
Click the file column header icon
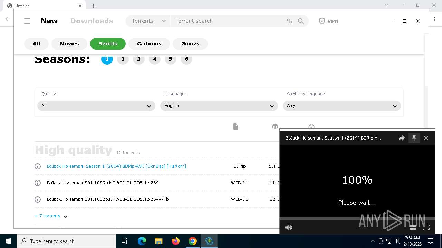tap(236, 126)
